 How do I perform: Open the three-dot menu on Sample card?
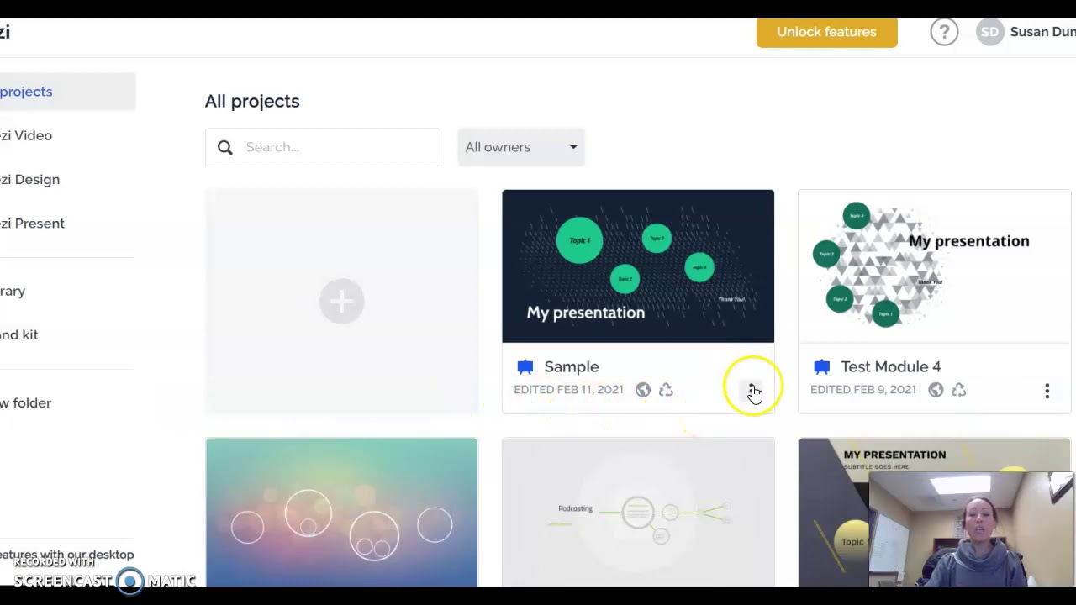click(752, 391)
